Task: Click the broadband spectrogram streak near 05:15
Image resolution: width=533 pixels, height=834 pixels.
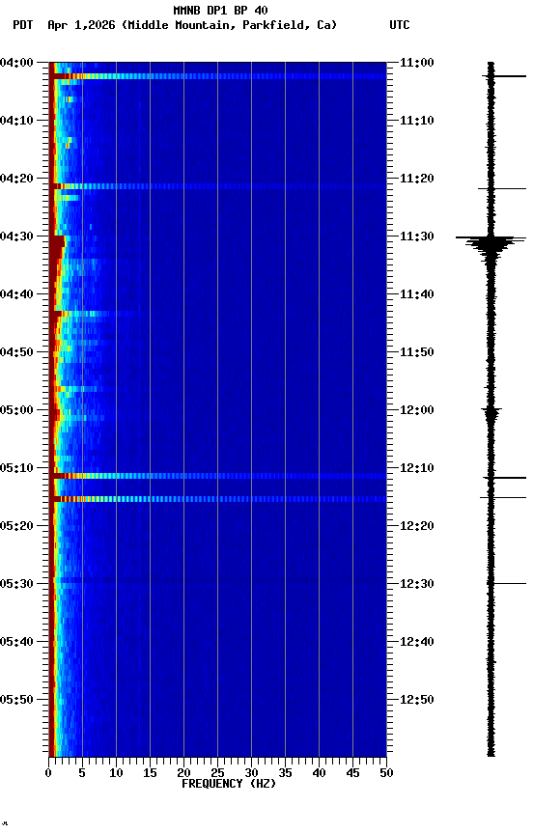Action: point(217,499)
